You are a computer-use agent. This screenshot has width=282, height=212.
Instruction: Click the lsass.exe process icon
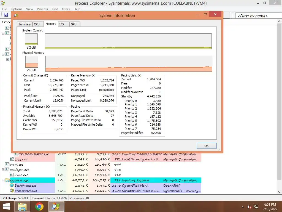point(12,159)
